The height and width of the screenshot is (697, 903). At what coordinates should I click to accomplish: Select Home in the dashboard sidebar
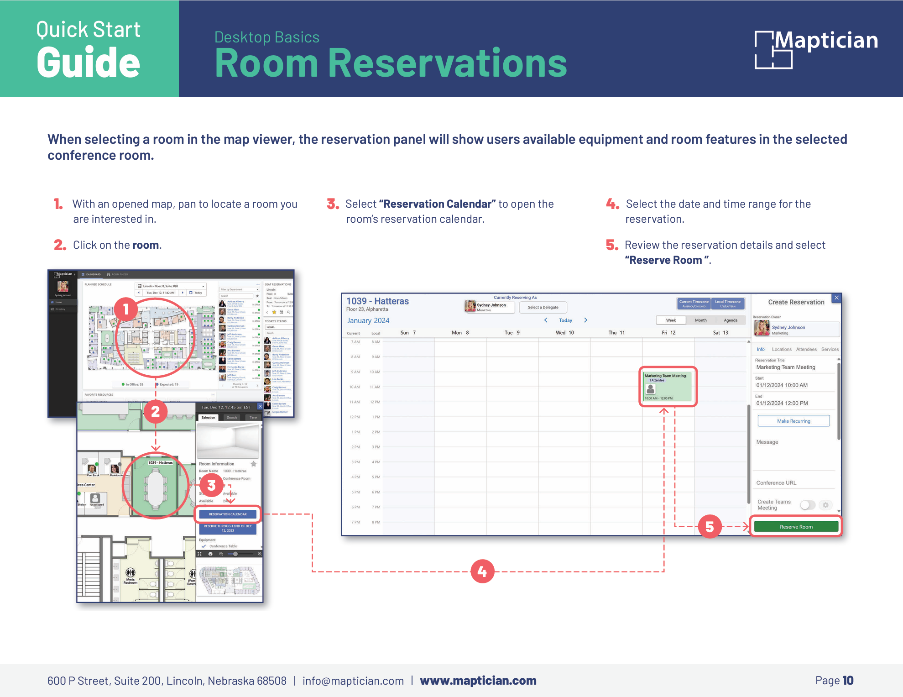click(63, 302)
